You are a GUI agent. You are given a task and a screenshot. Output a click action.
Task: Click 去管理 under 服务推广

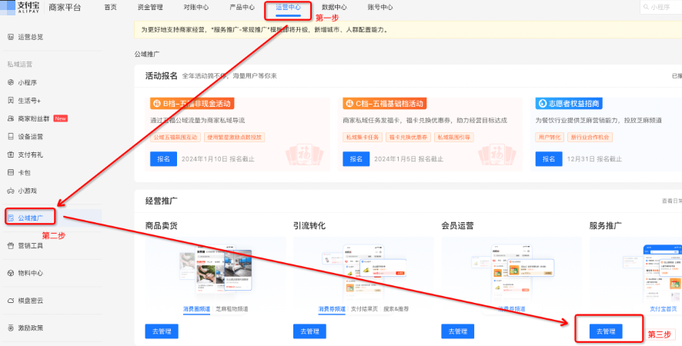coord(606,331)
